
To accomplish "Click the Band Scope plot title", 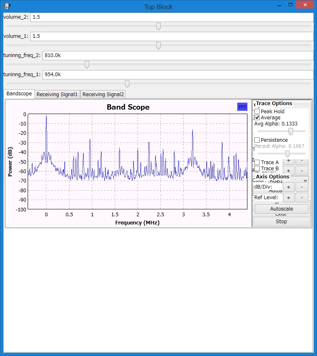I will pyautogui.click(x=128, y=107).
